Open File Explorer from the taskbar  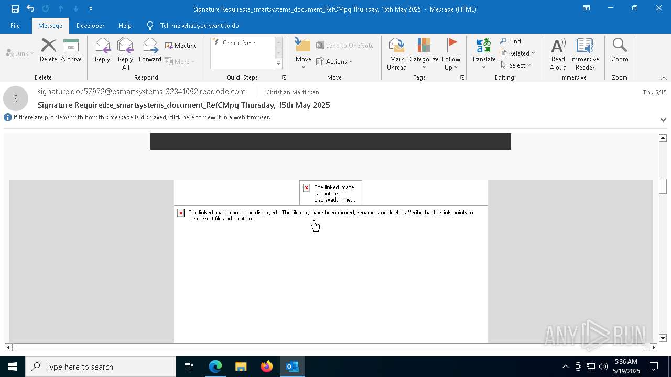[241, 367]
